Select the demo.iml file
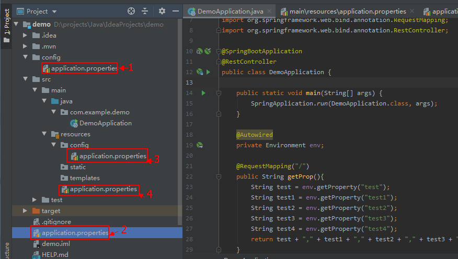The image size is (458, 259). (55, 243)
